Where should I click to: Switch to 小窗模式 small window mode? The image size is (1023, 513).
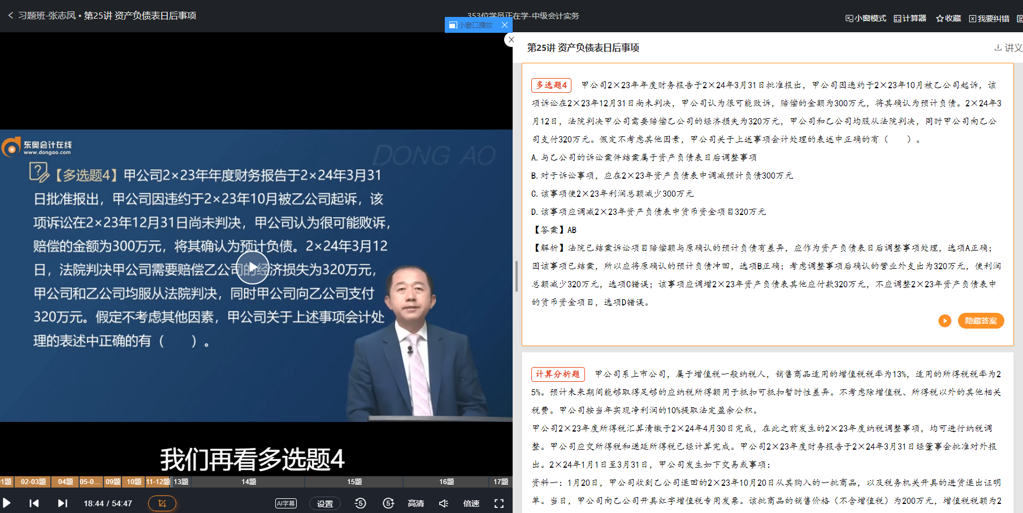pyautogui.click(x=866, y=19)
